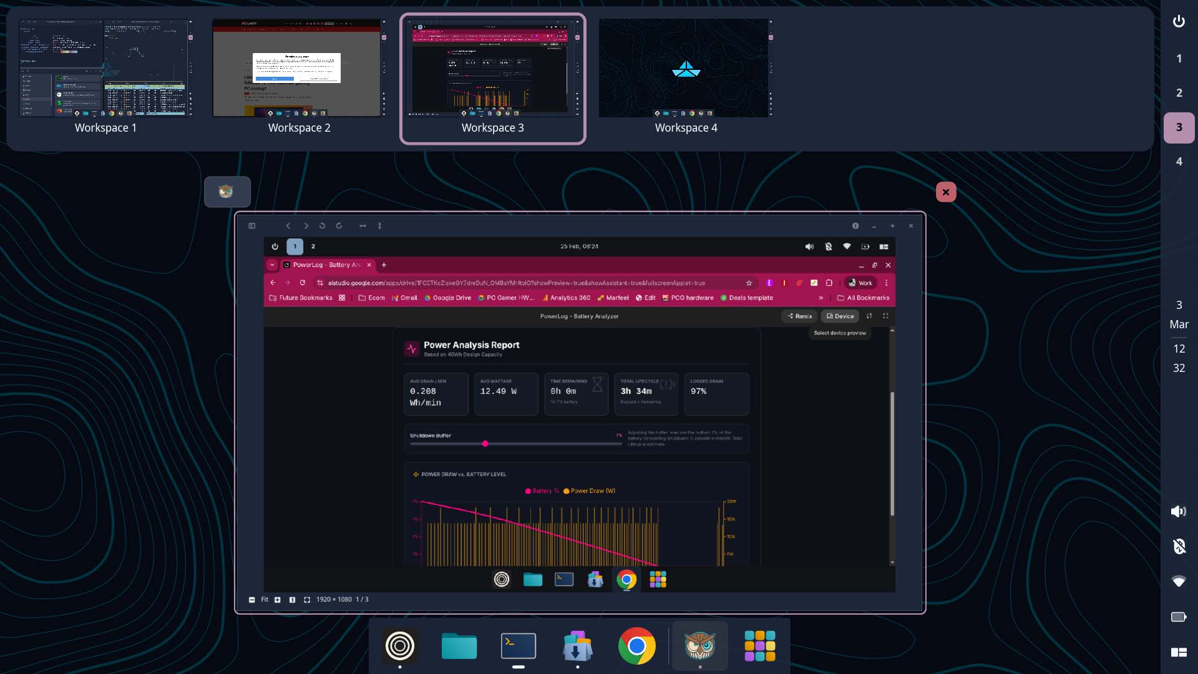Viewport: 1198px width, 674px height.
Task: Expand hidden bookmarks with the overflow chevron
Action: (x=821, y=298)
